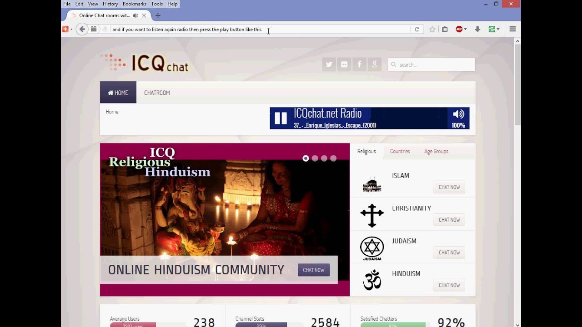Select the fourth slider dot
The width and height of the screenshot is (582, 327).
click(x=333, y=159)
